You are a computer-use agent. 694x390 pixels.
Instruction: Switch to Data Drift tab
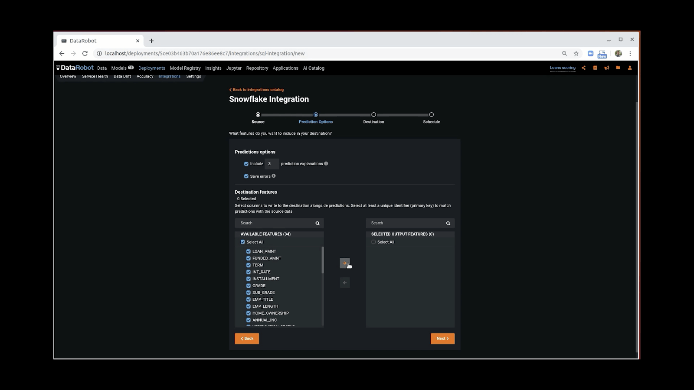[x=122, y=76]
